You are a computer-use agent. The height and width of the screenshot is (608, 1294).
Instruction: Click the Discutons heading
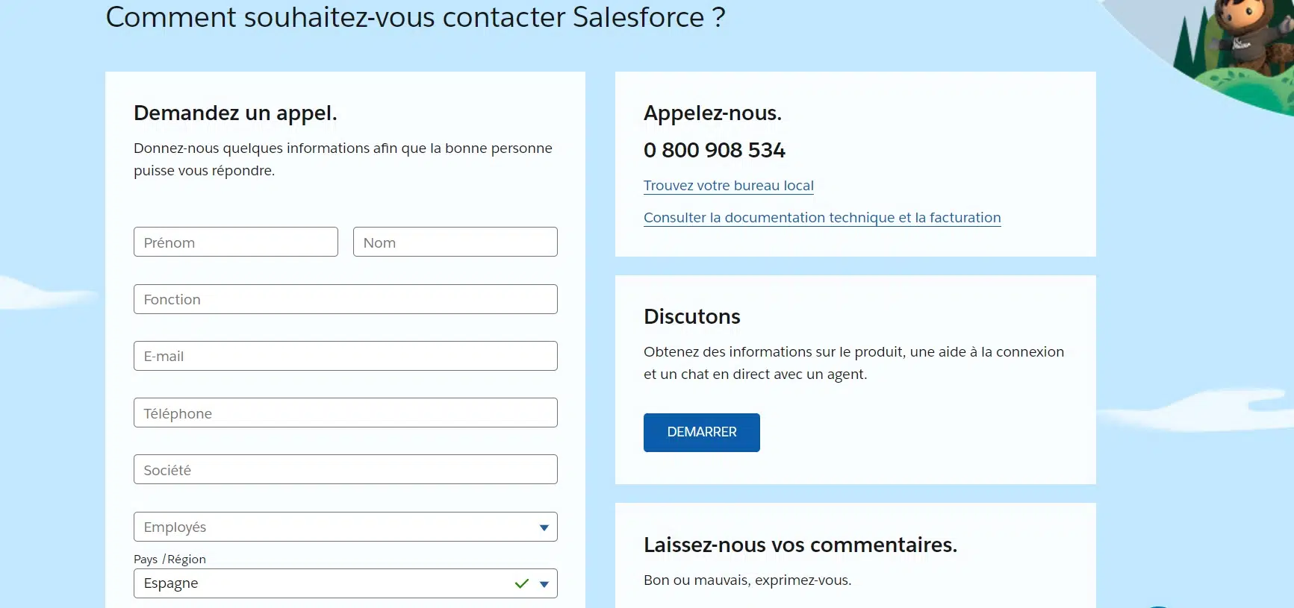(x=691, y=317)
